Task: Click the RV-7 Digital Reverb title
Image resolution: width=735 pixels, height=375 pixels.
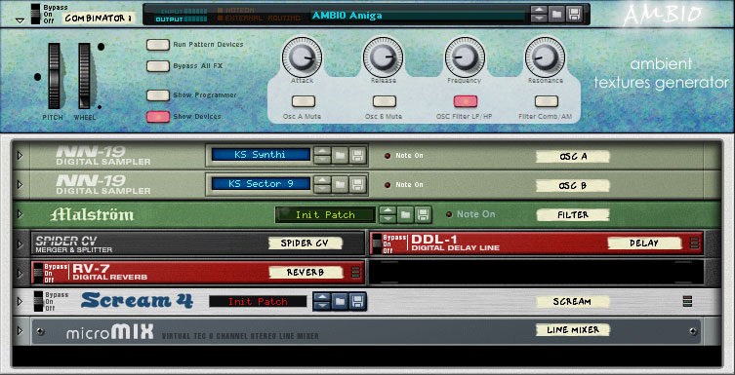Action: pos(110,272)
